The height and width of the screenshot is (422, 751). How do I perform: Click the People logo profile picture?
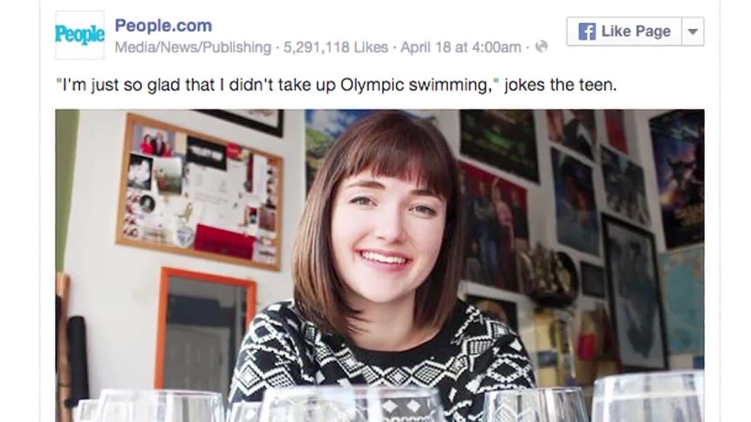pos(80,35)
